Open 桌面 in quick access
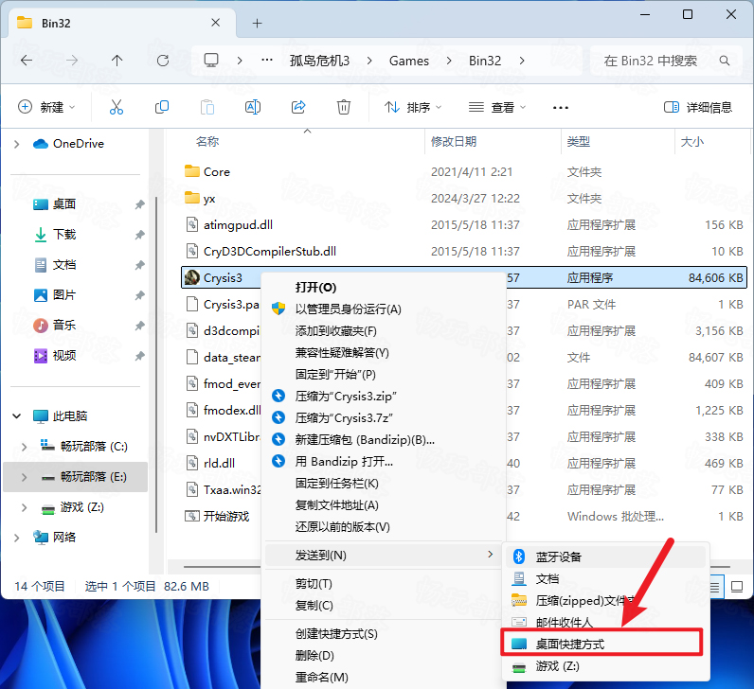 click(64, 204)
